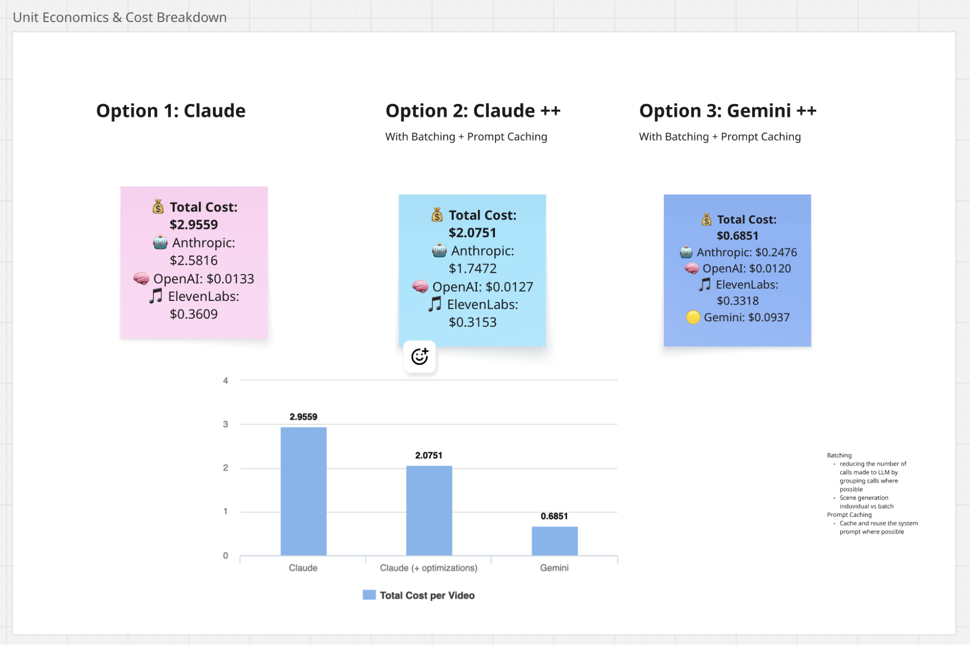The image size is (970, 645).
Task: Click brain icon beside OpenAI: $0.0133
Action: (x=141, y=279)
